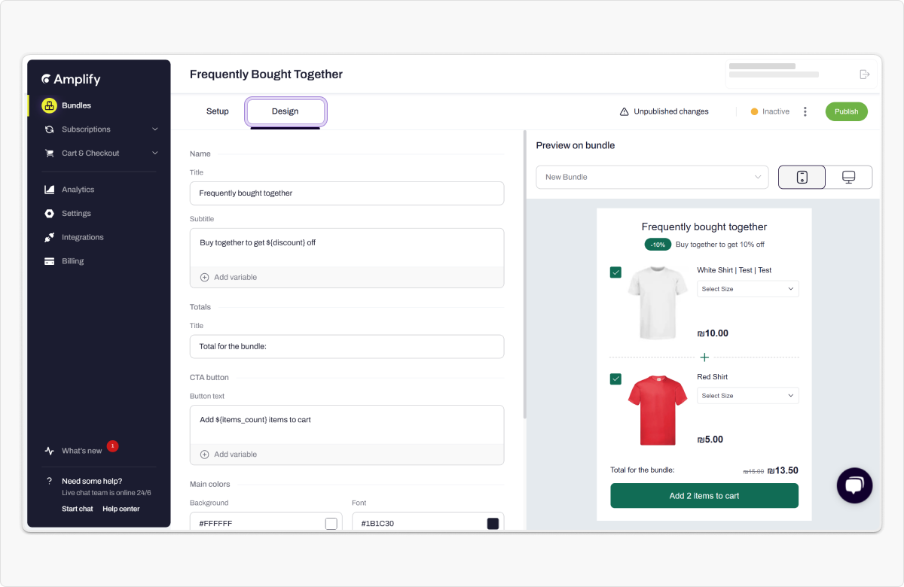Open the three-dot more options menu
Viewport: 904px width, 587px height.
coord(805,111)
